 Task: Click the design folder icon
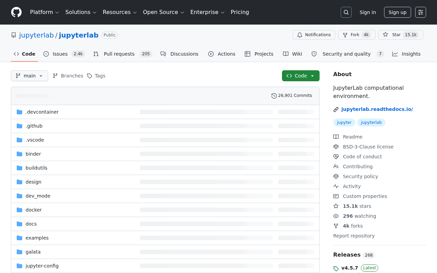[19, 182]
